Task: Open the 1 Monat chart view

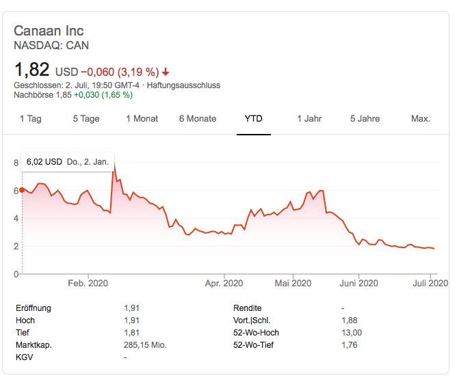Action: [142, 119]
